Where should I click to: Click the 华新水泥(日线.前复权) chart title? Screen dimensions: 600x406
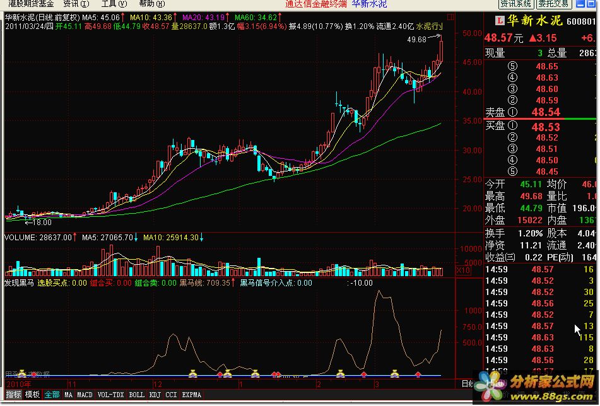click(42, 17)
